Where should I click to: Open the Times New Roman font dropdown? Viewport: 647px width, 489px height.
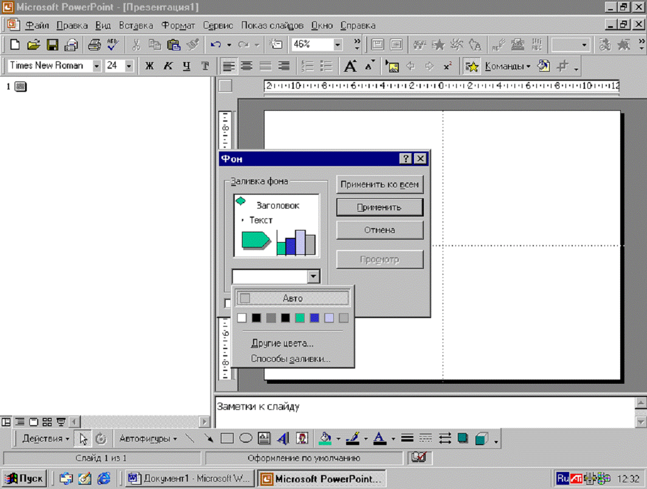click(97, 66)
